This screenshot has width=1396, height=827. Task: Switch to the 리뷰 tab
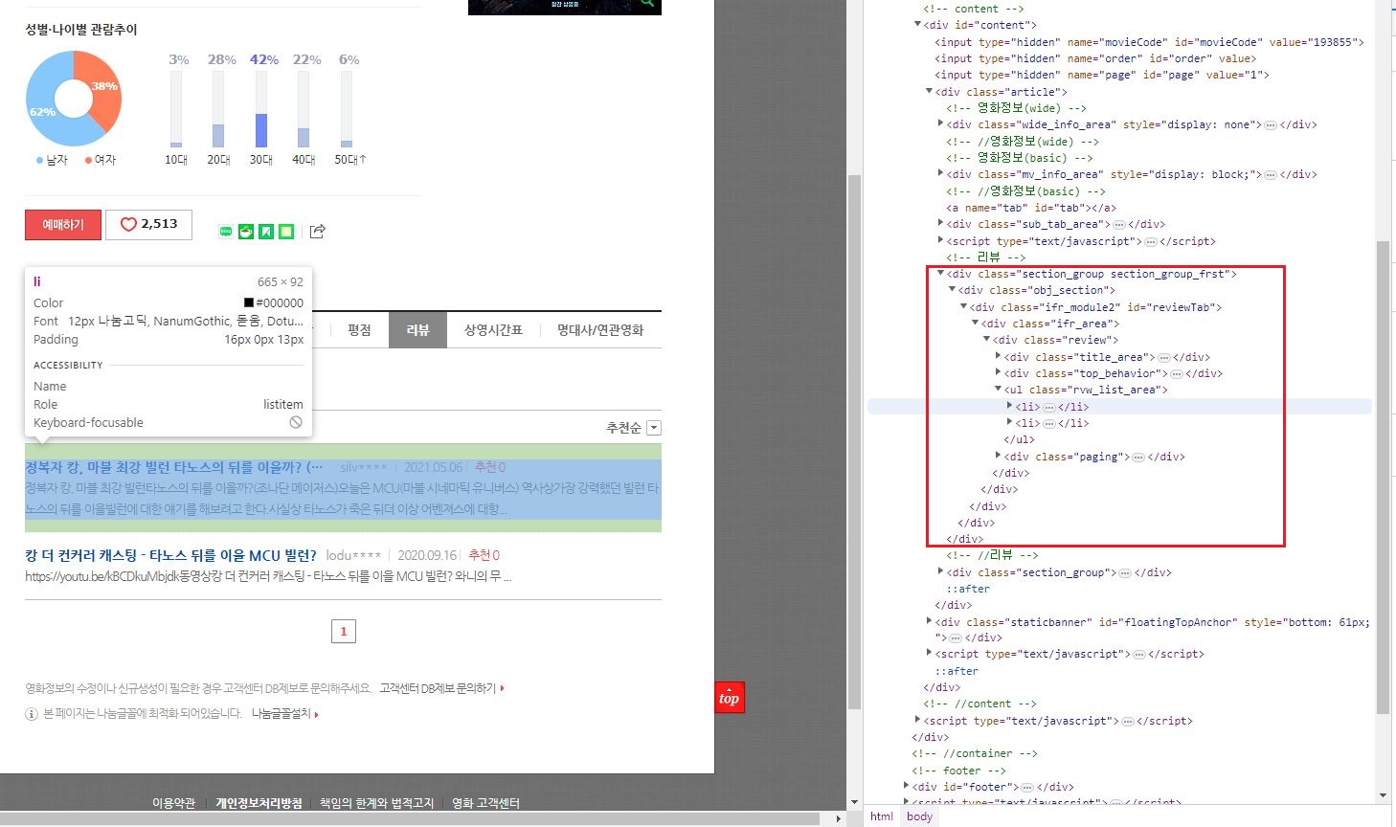click(x=417, y=329)
